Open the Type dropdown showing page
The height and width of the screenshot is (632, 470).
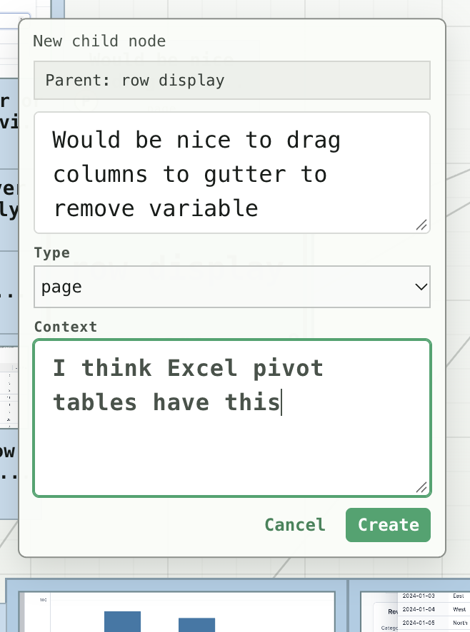tap(232, 287)
